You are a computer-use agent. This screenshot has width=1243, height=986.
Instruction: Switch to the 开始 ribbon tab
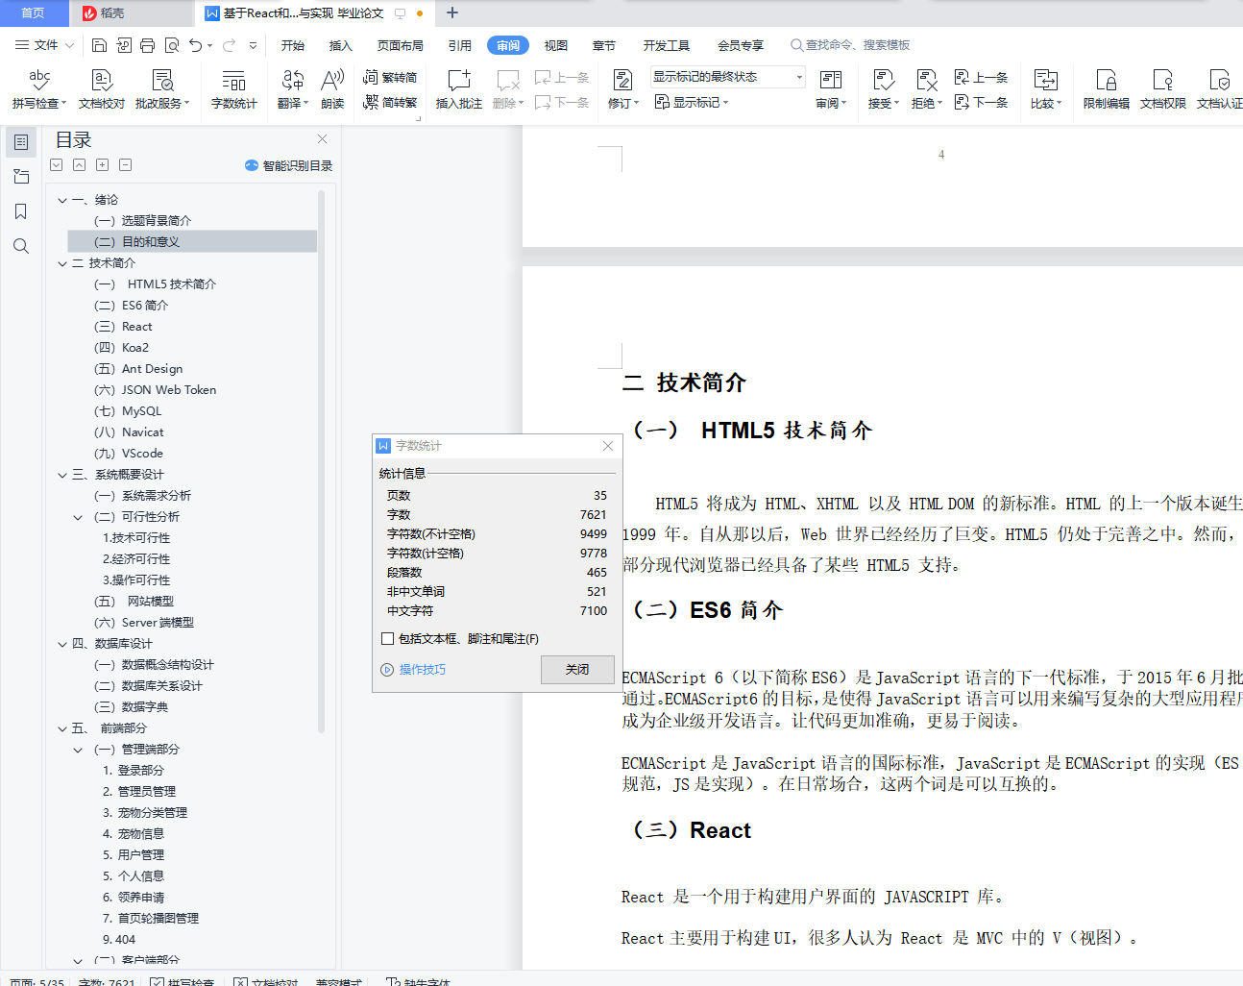pyautogui.click(x=293, y=45)
